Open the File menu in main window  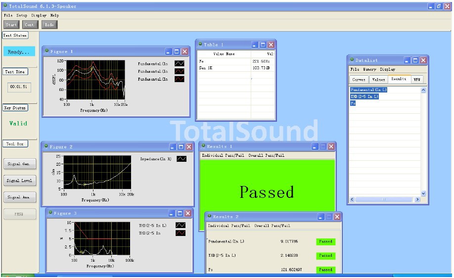point(8,15)
